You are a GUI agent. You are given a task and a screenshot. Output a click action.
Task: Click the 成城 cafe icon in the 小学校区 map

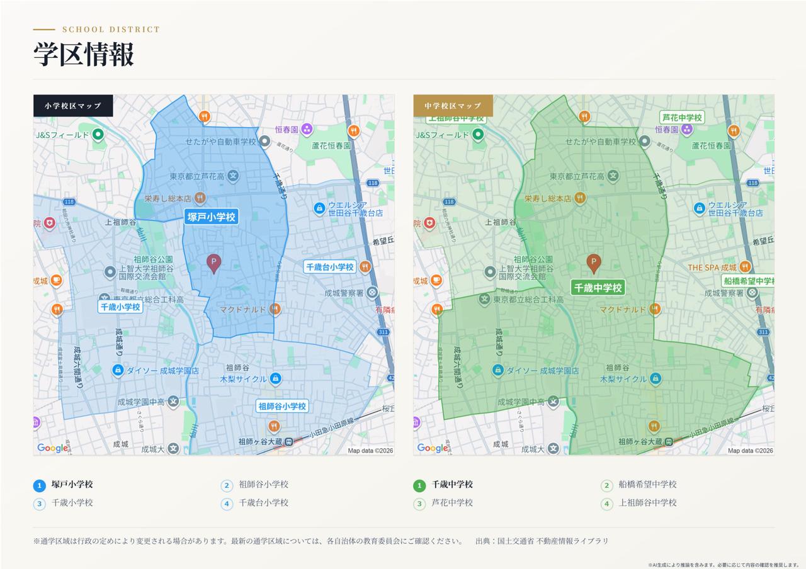pos(56,280)
